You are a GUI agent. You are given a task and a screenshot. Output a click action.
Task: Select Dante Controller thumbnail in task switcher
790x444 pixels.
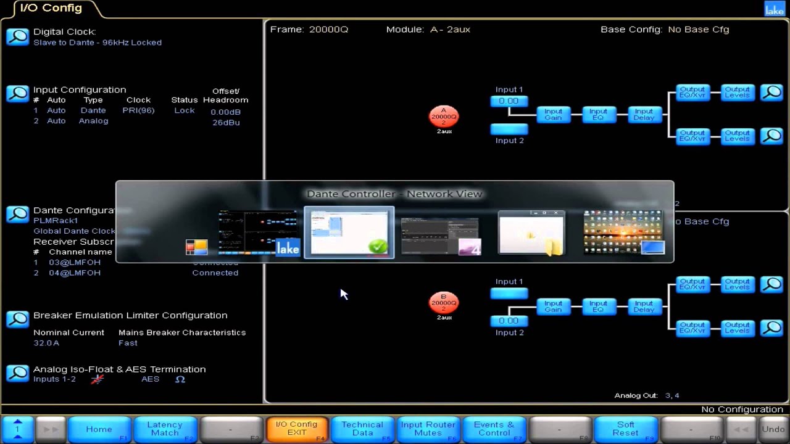349,232
